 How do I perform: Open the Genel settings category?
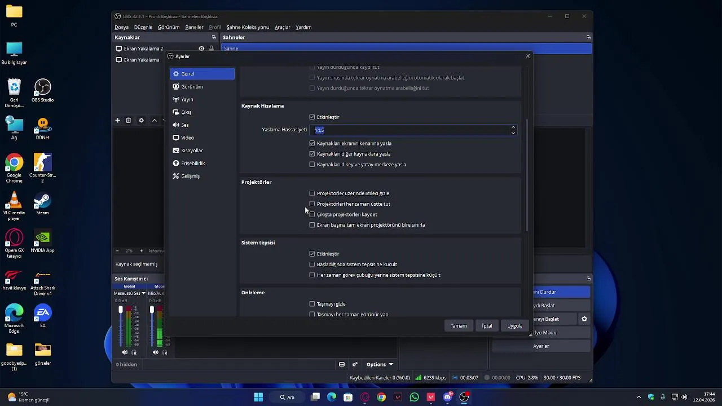click(202, 74)
